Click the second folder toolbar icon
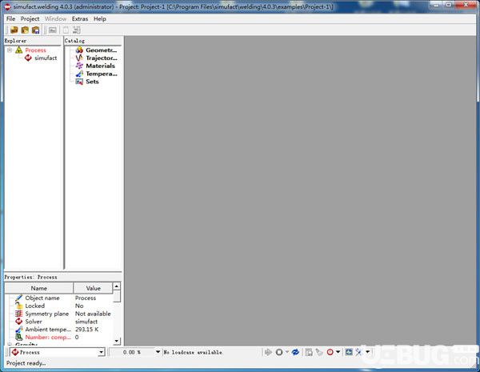 click(x=25, y=30)
